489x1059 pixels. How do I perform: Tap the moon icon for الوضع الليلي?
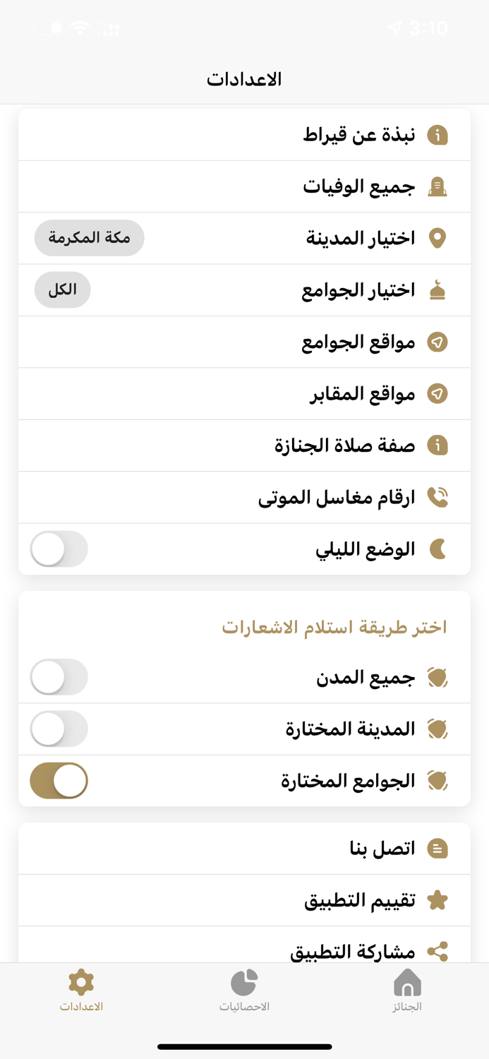click(x=437, y=549)
